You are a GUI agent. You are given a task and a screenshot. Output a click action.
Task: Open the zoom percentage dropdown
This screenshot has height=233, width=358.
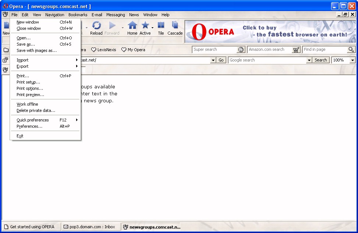[352, 60]
